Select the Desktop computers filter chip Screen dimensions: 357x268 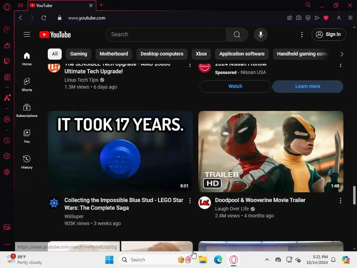click(x=162, y=54)
